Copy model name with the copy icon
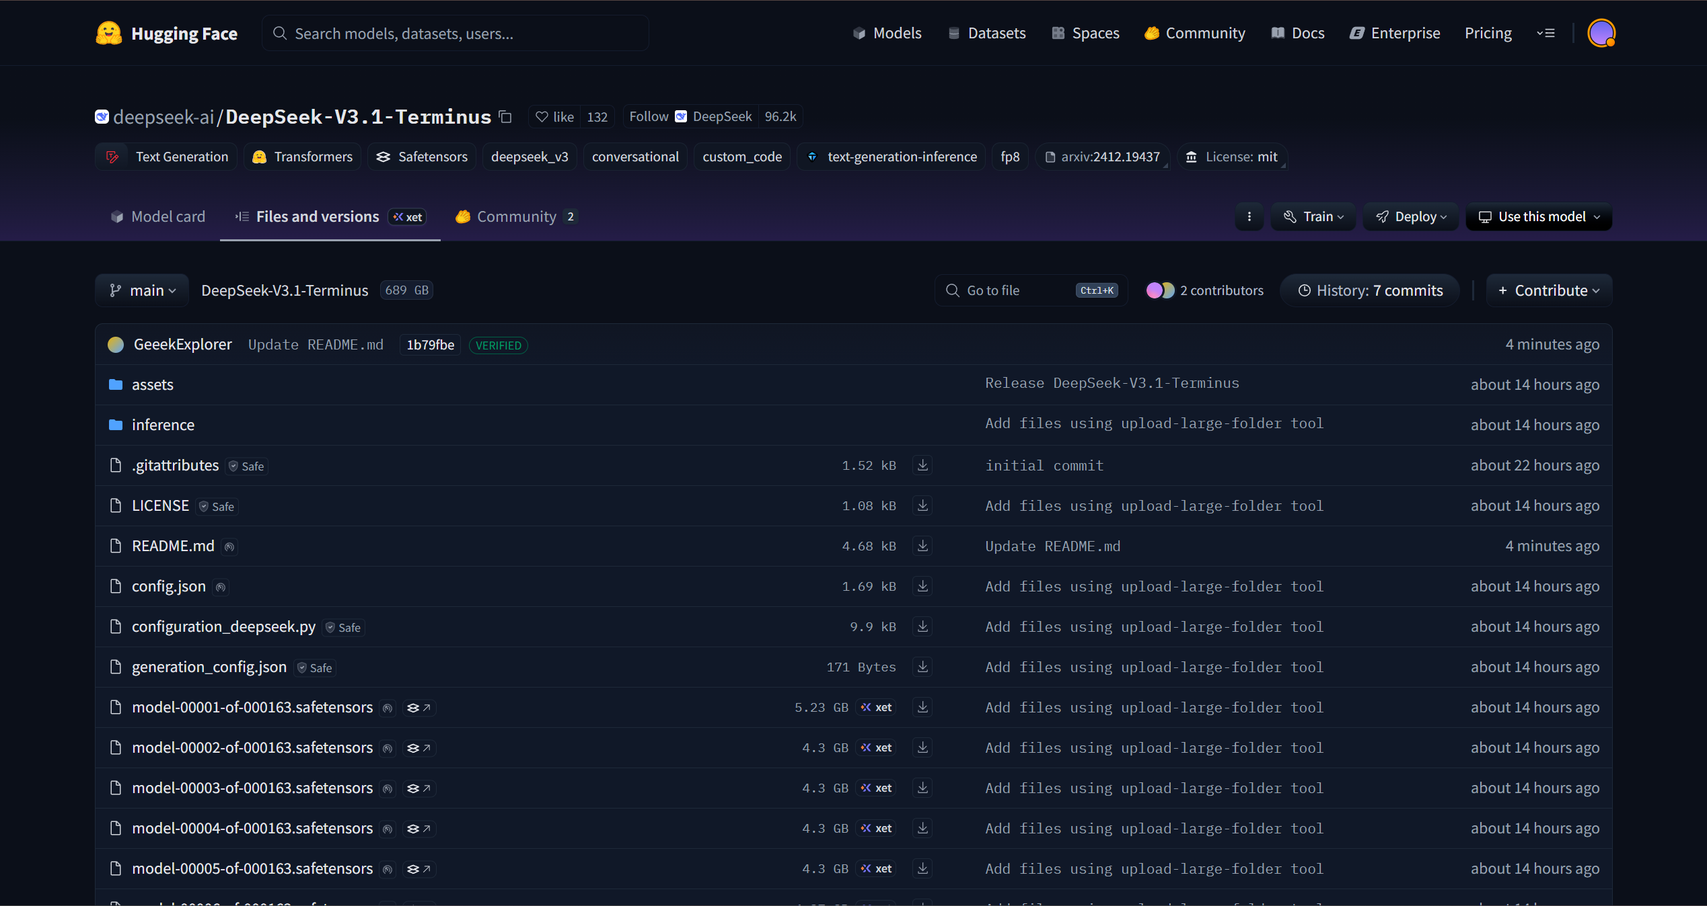1707x906 pixels. point(505,117)
